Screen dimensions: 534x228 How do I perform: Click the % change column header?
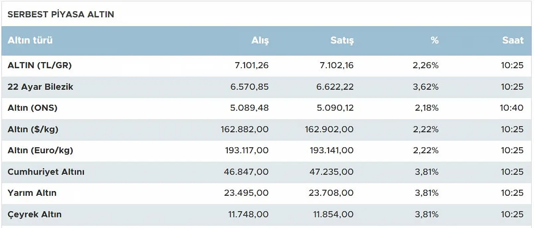tap(434, 40)
